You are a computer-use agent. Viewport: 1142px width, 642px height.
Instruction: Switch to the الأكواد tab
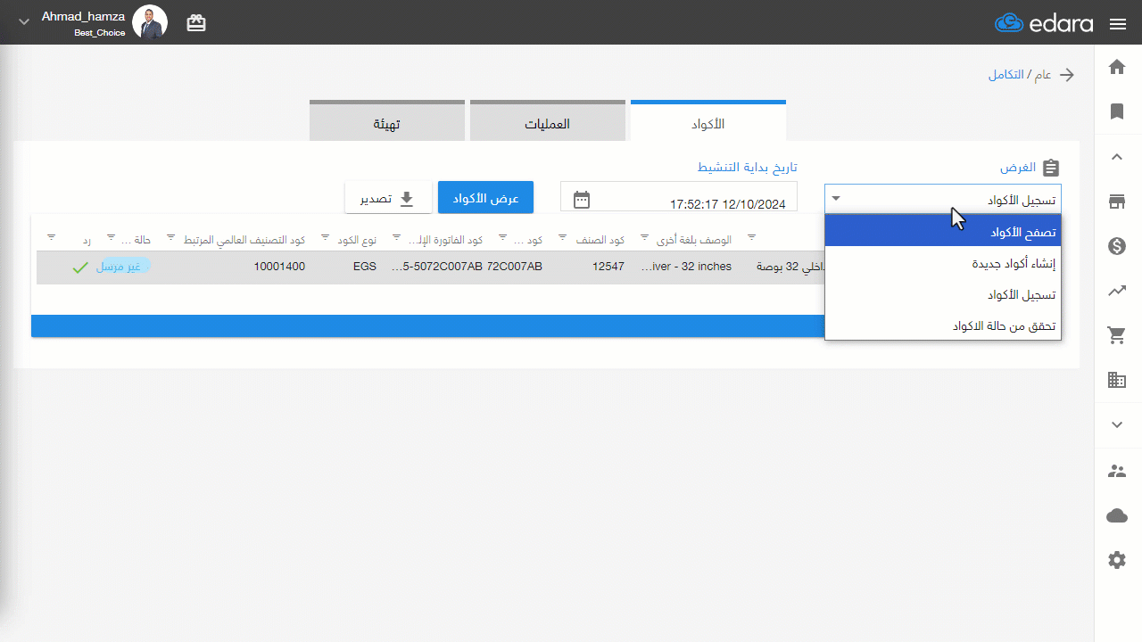[x=708, y=121]
